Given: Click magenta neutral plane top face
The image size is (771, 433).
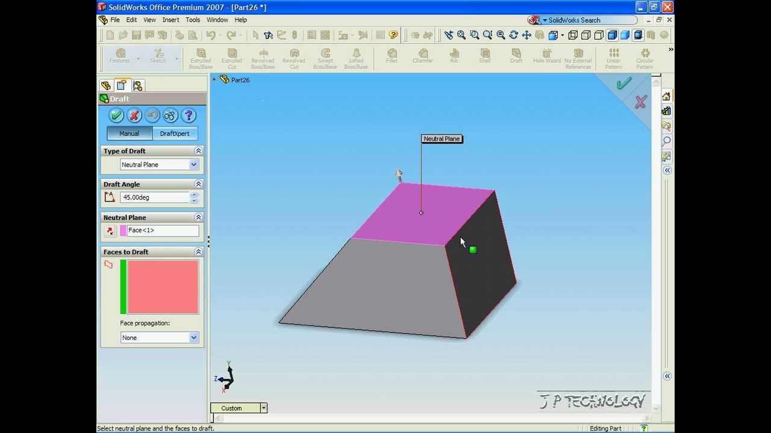Looking at the screenshot, I should [x=422, y=213].
